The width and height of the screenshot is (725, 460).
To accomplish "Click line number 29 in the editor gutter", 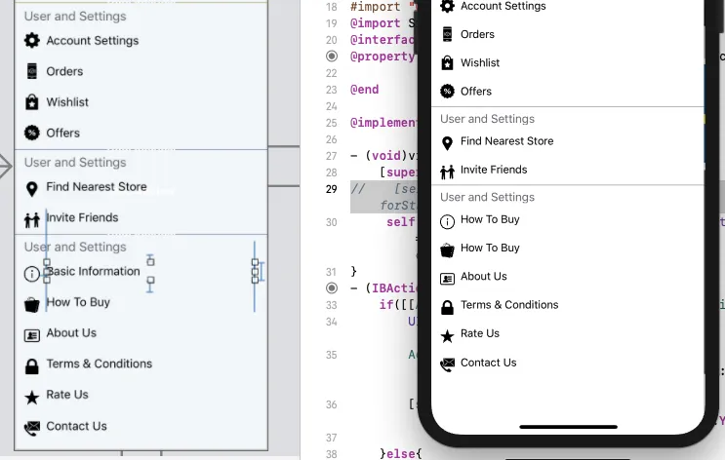I will pos(332,188).
